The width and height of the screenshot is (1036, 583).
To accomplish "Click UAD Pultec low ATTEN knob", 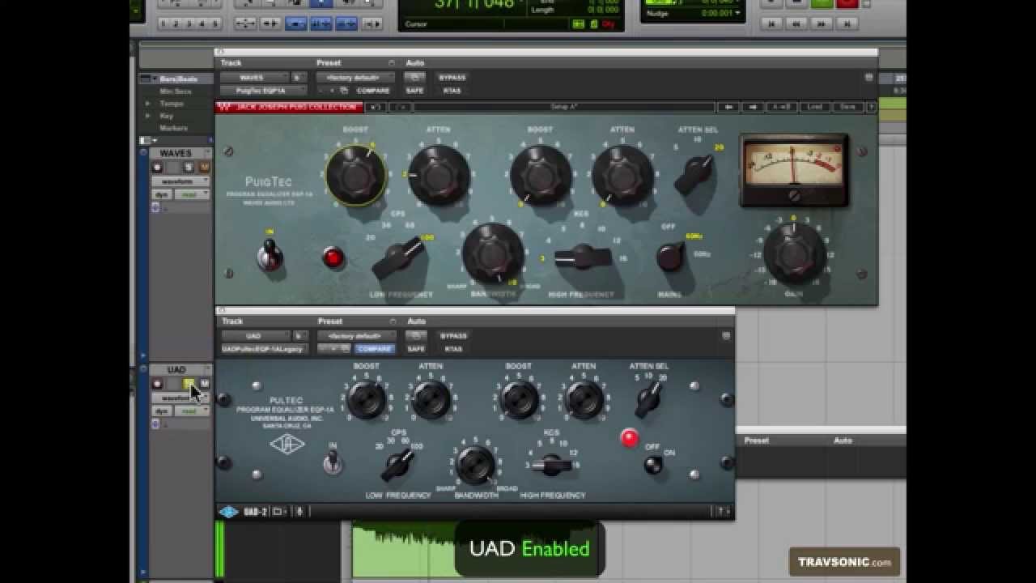I will [x=431, y=399].
